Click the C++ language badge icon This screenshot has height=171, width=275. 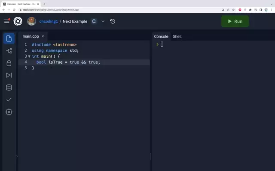pos(94,21)
